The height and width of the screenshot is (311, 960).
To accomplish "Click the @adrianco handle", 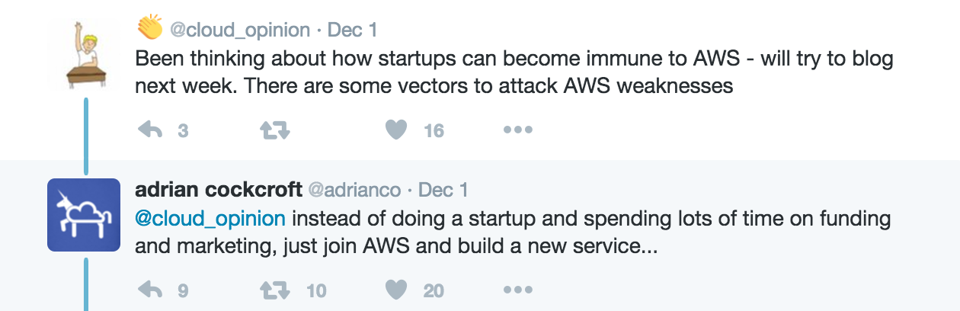I will [x=354, y=189].
